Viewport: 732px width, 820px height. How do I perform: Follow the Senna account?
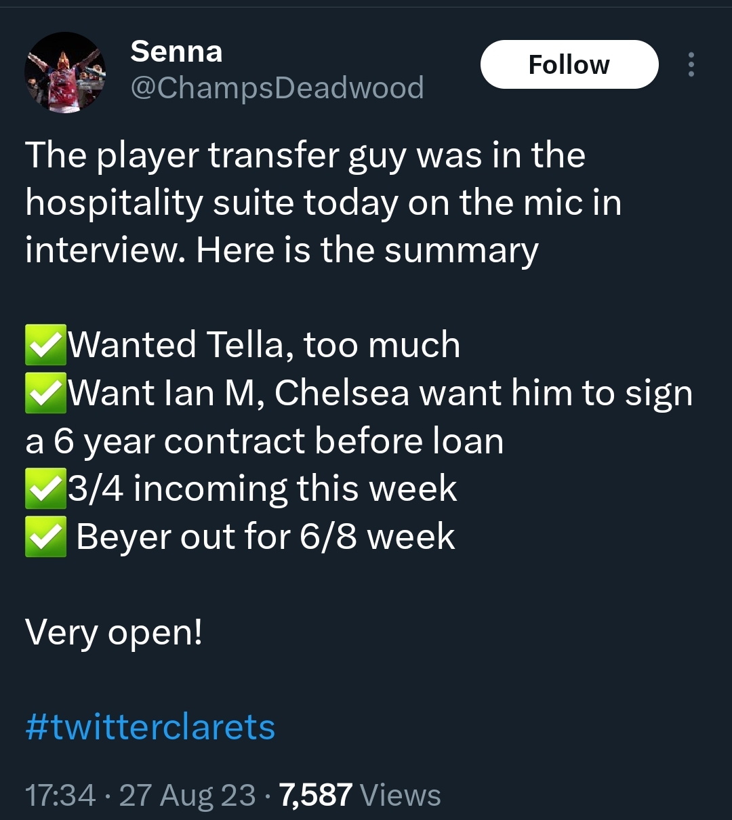point(569,65)
